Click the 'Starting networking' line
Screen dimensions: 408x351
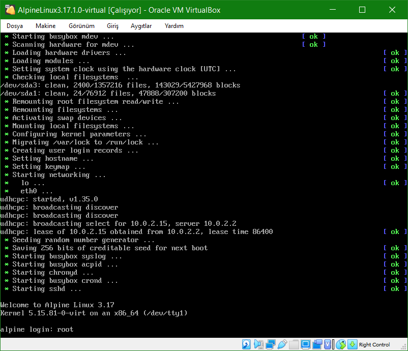pyautogui.click(x=55, y=175)
